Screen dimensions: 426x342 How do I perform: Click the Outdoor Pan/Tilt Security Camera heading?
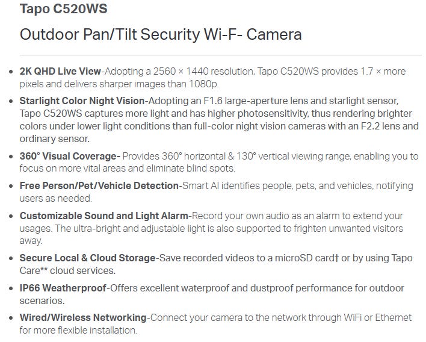point(161,34)
